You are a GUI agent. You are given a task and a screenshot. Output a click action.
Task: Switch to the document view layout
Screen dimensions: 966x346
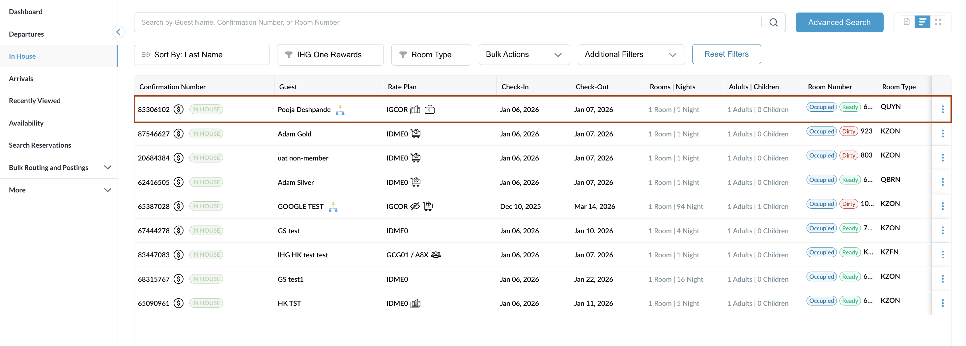[x=906, y=22]
